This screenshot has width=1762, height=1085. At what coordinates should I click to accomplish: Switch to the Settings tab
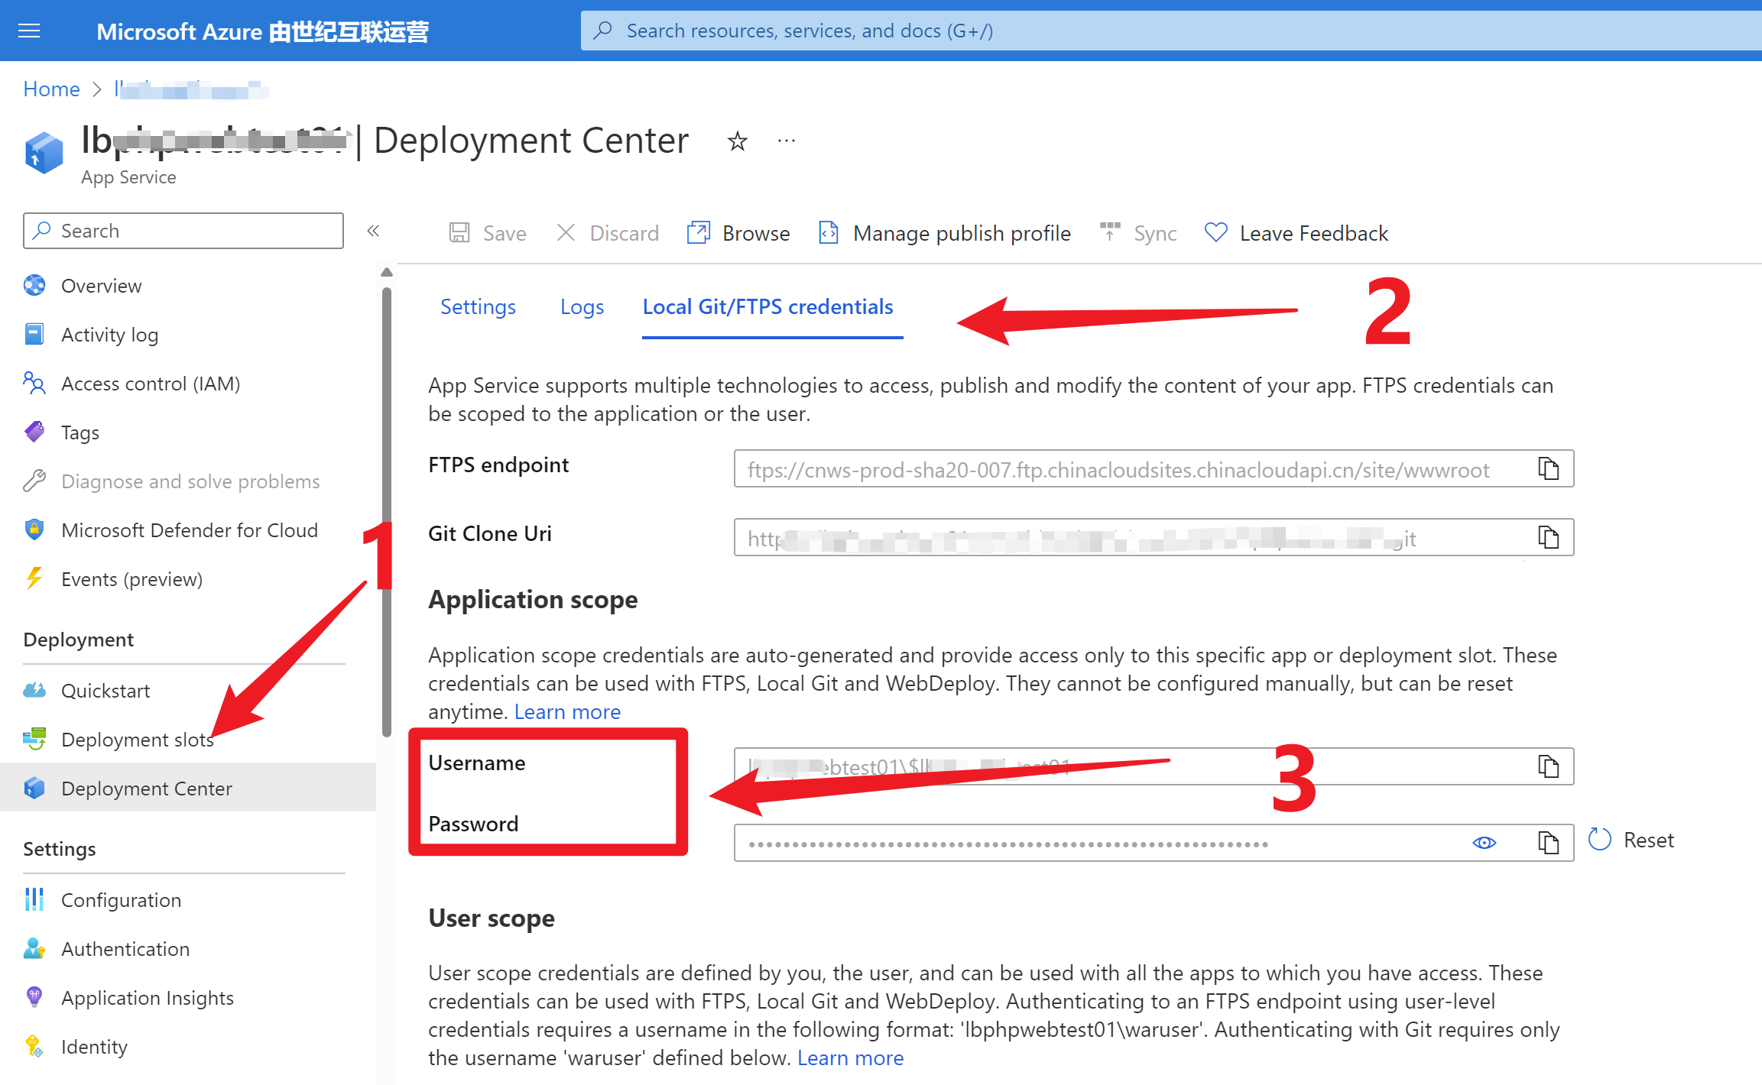478,306
